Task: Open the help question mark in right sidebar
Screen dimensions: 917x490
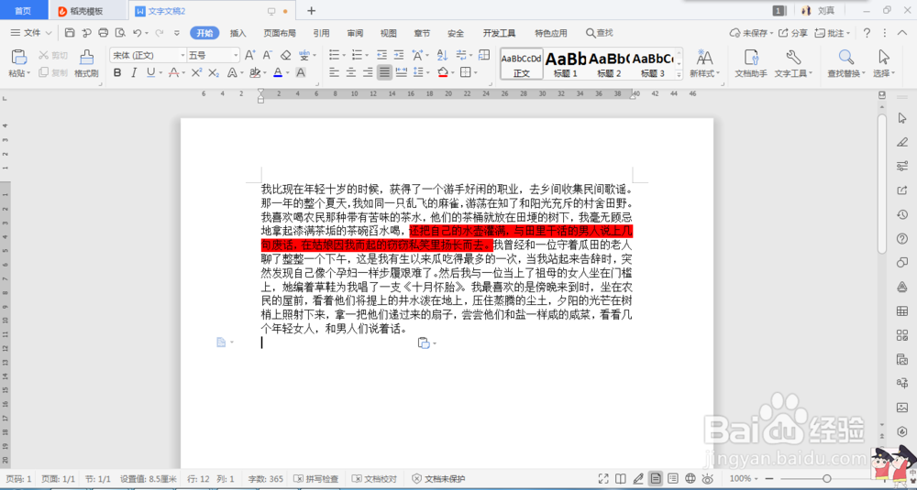Action: [x=901, y=238]
